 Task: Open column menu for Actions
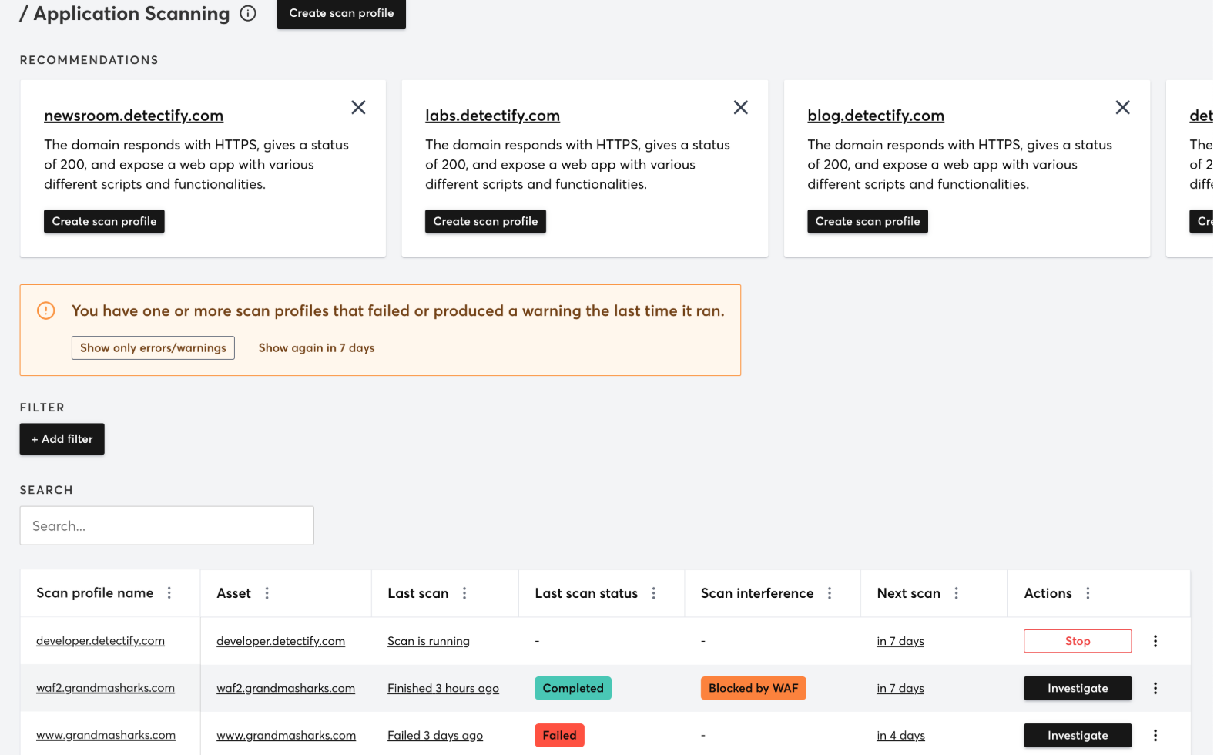(x=1088, y=592)
